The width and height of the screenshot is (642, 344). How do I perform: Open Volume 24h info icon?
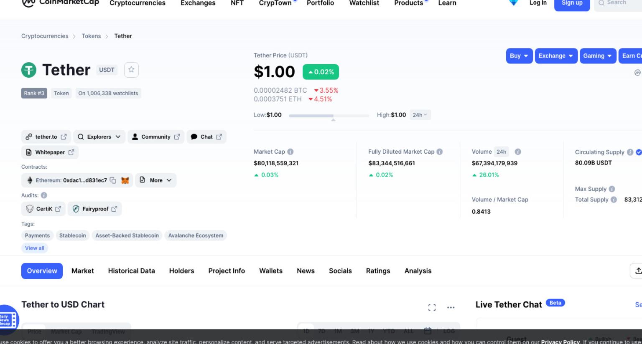[518, 152]
